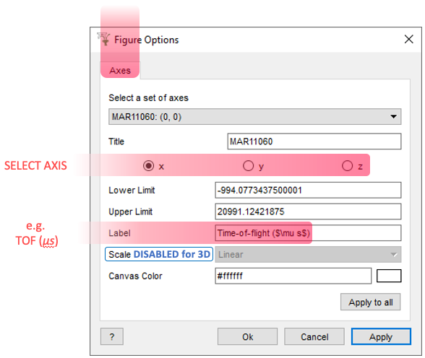Close the Figure Options dialog

pos(408,39)
